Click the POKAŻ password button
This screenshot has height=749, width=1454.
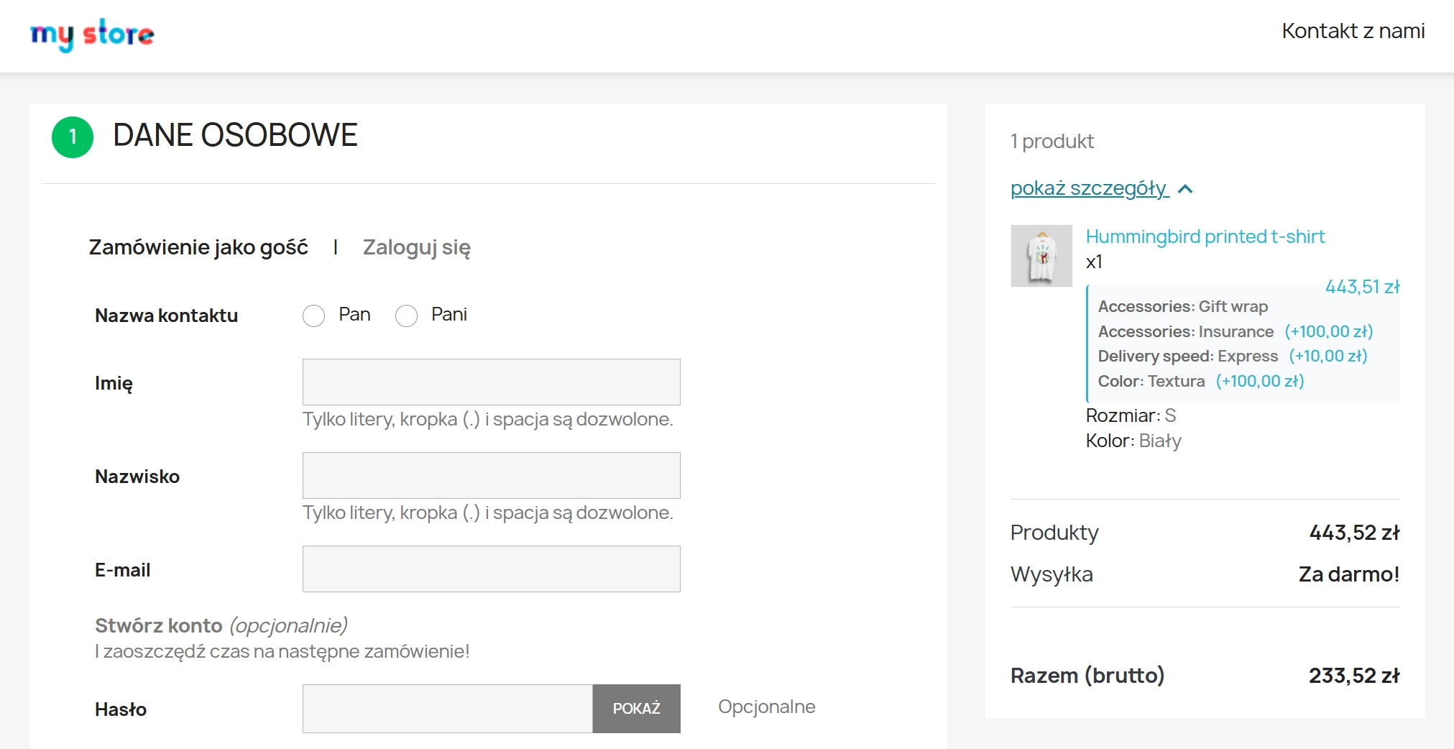636,708
